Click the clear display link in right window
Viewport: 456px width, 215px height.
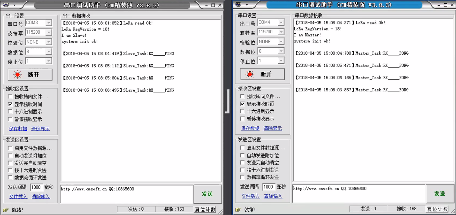[x=273, y=128]
